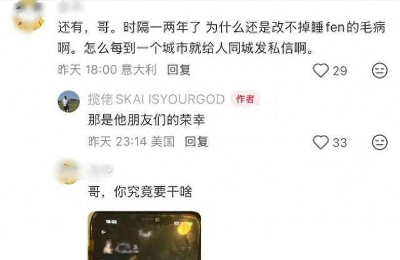Open the phone screenshot image attachment
400x260 pixels.
pos(144,236)
